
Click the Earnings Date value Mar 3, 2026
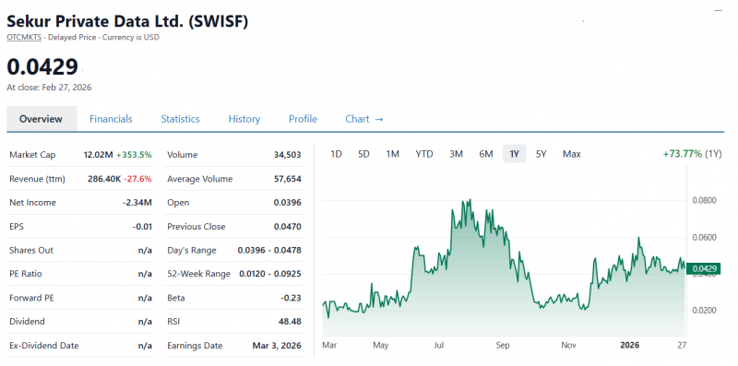pyautogui.click(x=277, y=346)
